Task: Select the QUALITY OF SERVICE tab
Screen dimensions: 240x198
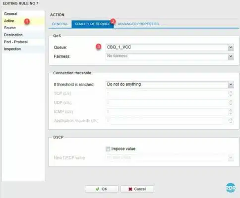Action: 93,24
